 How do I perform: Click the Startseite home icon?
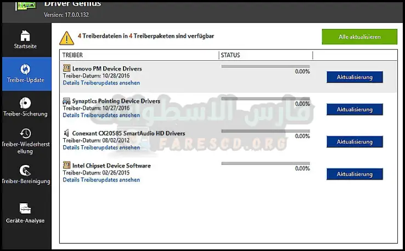[x=25, y=36]
